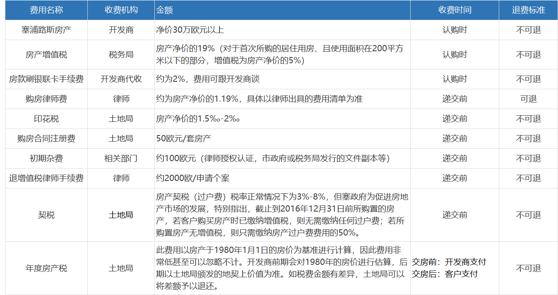Click '不可退' in 房款刷银联卡手续费 row
558x295 pixels.
(528, 79)
